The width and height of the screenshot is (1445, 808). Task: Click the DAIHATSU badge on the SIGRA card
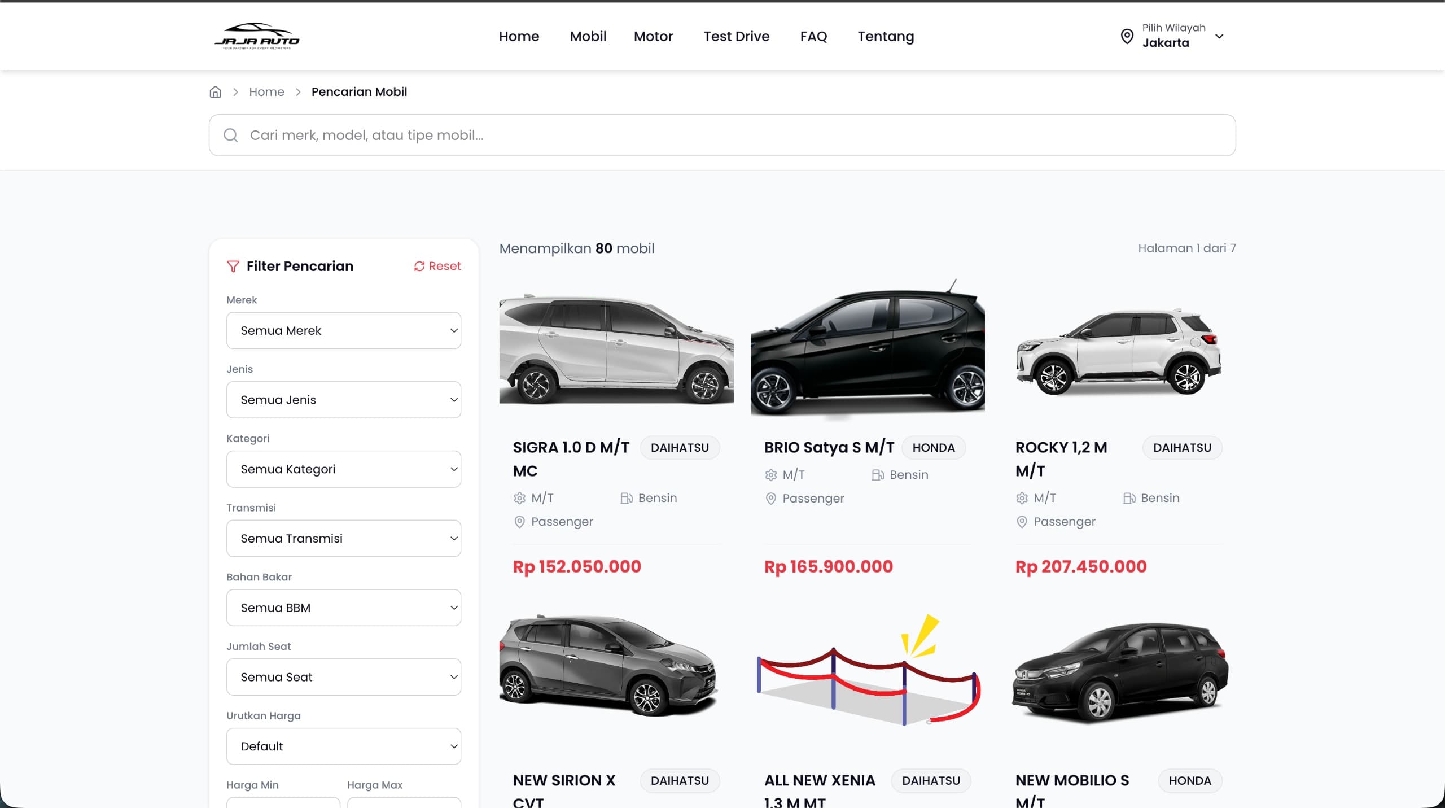coord(680,448)
